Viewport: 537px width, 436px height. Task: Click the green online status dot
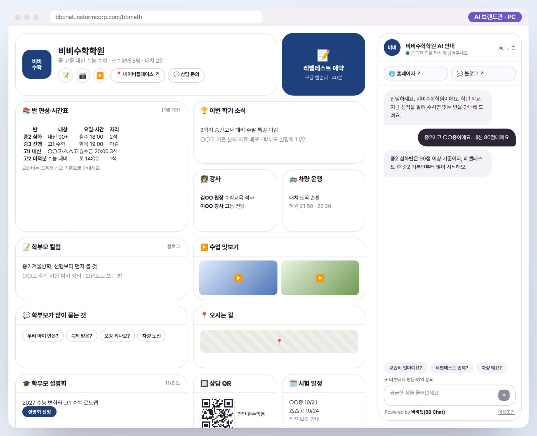[x=408, y=53]
